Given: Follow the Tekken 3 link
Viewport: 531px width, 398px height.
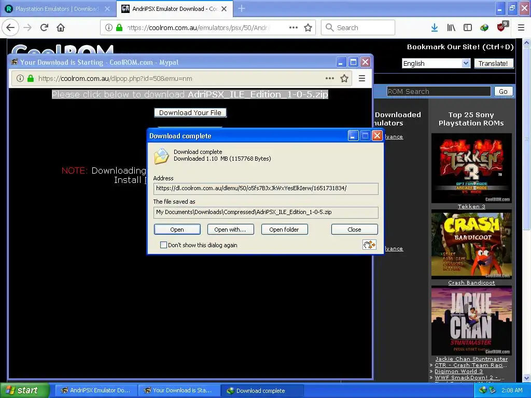Looking at the screenshot, I should coord(471,206).
